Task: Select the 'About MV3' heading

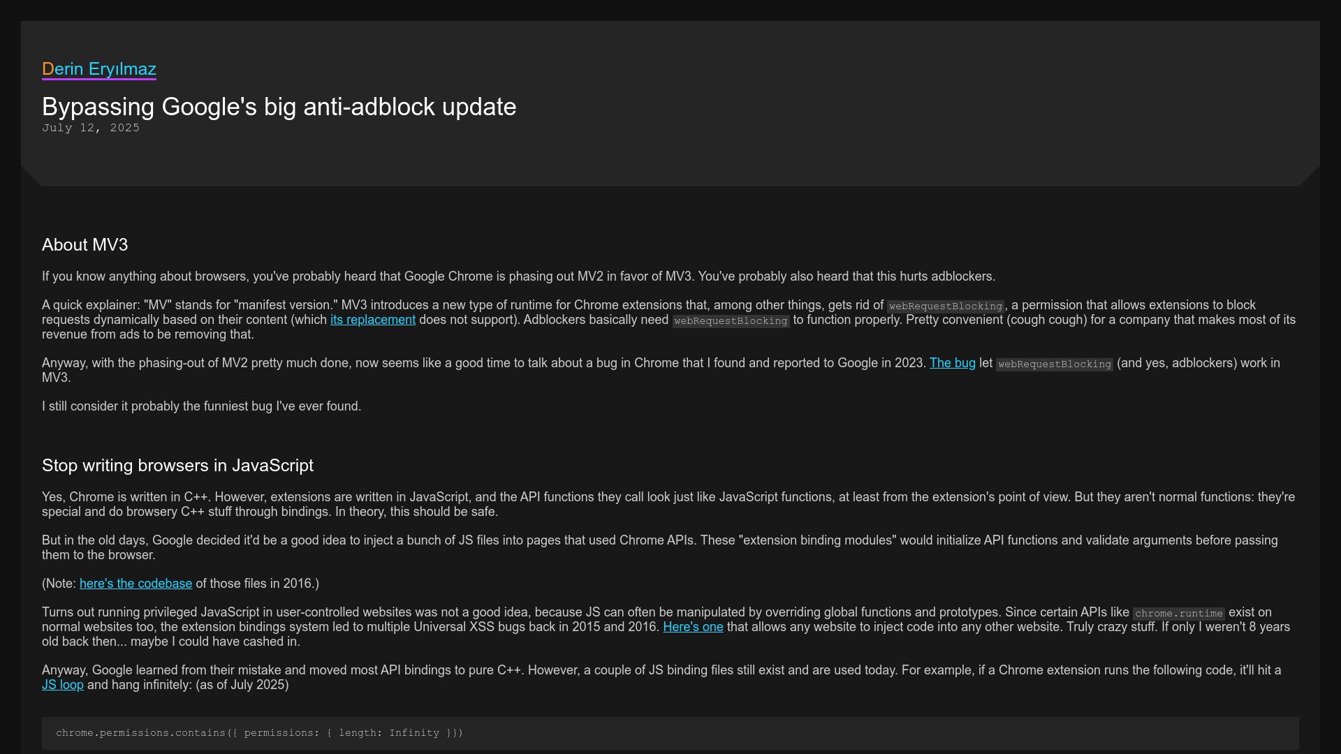Action: pyautogui.click(x=85, y=245)
